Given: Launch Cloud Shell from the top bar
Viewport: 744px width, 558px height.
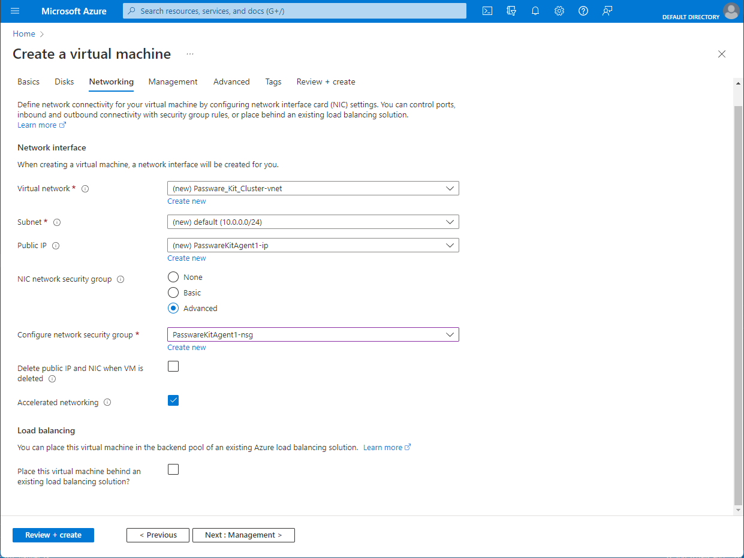Looking at the screenshot, I should coord(487,11).
